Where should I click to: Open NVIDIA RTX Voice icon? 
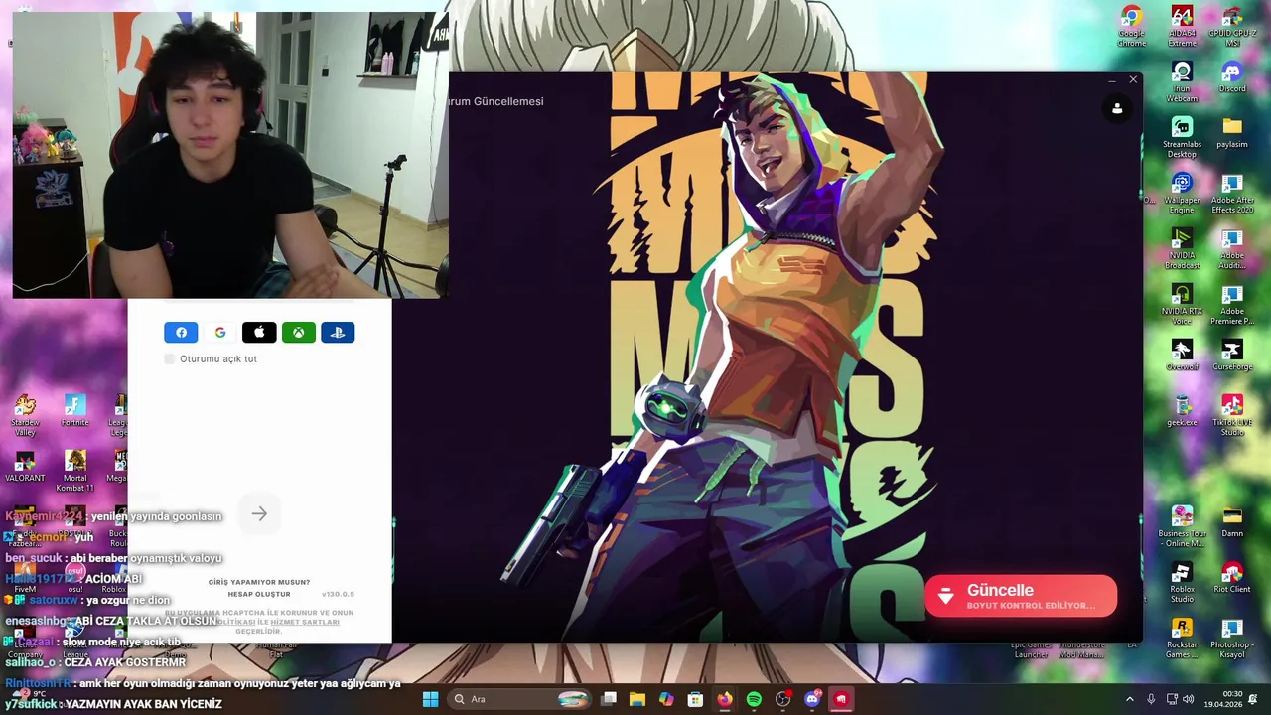click(x=1182, y=305)
